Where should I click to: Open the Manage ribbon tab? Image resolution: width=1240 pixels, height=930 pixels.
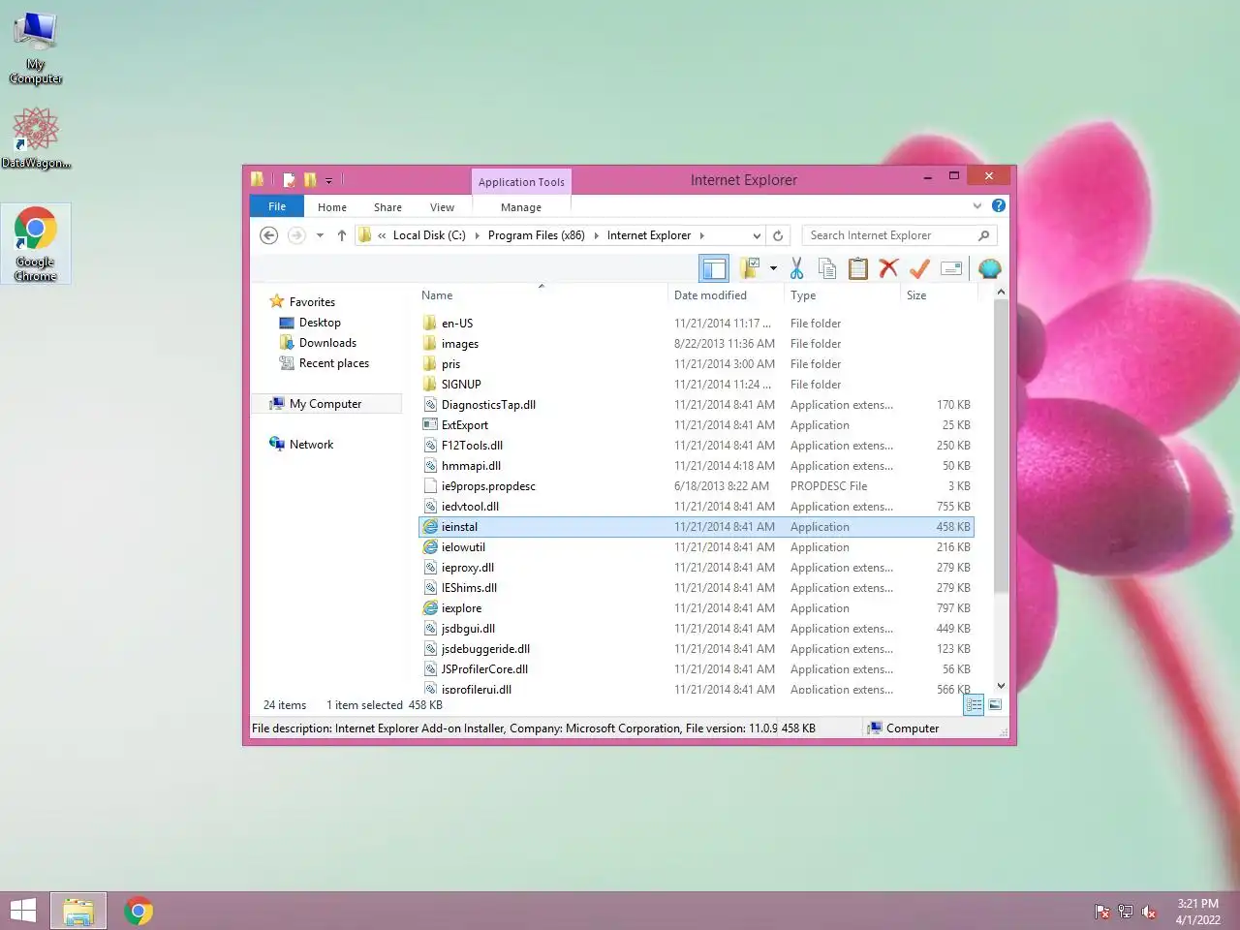(x=521, y=207)
